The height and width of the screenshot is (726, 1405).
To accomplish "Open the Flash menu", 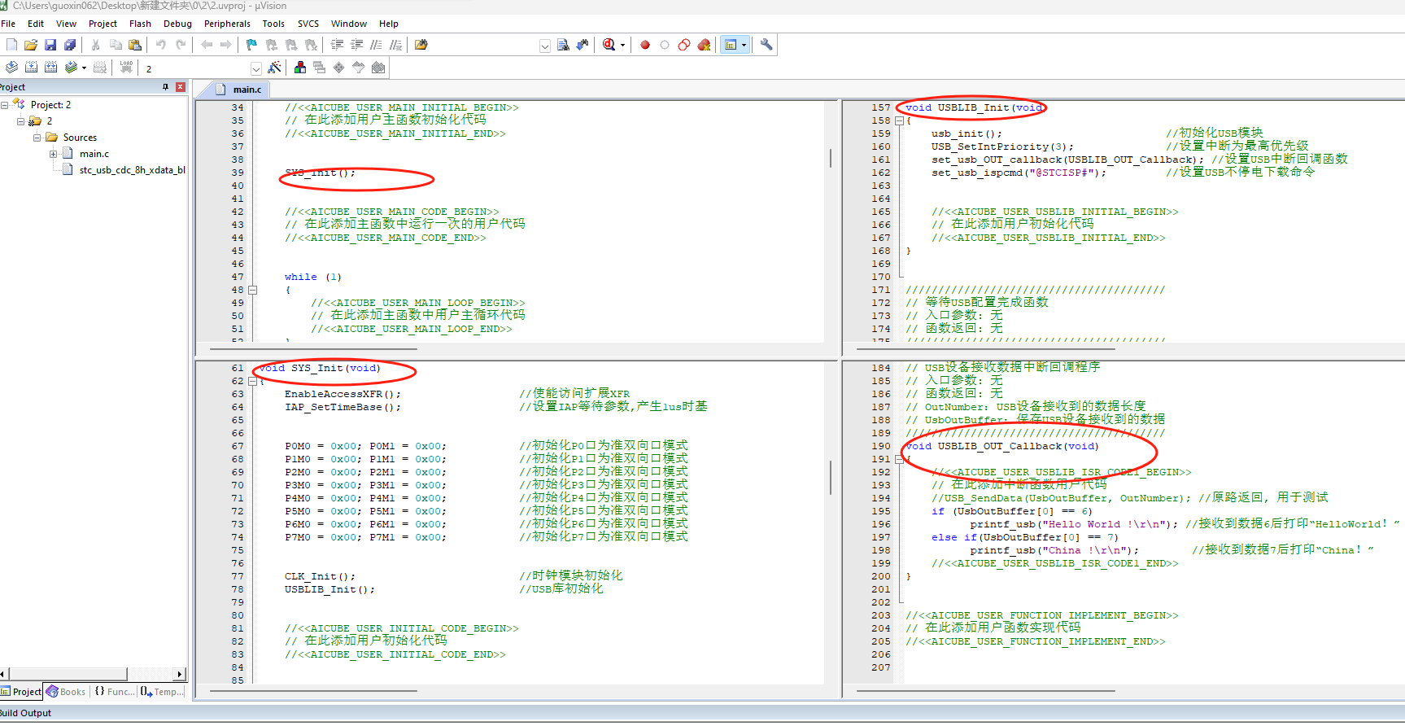I will (x=140, y=24).
